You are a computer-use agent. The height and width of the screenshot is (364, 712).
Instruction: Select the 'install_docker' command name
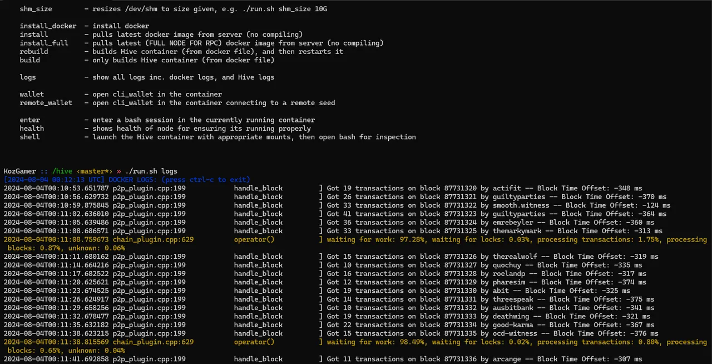click(x=48, y=26)
